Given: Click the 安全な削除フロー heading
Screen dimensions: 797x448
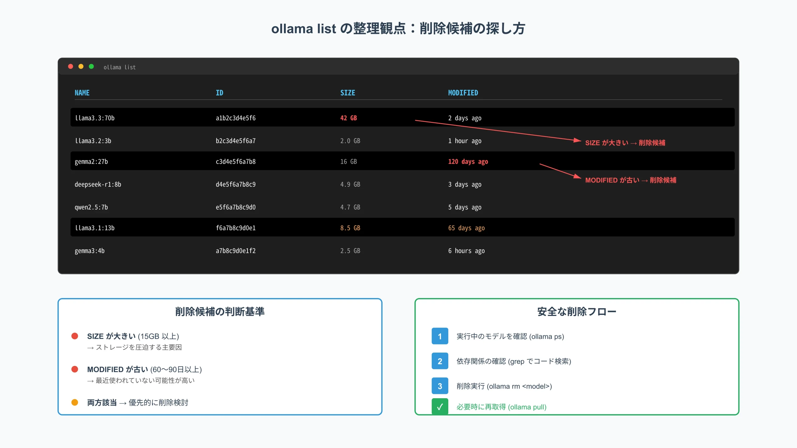Looking at the screenshot, I should pos(577,311).
